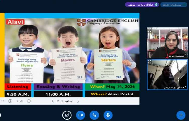
Task: Open the slide 1 selector dropdown
Action: (x=65, y=101)
